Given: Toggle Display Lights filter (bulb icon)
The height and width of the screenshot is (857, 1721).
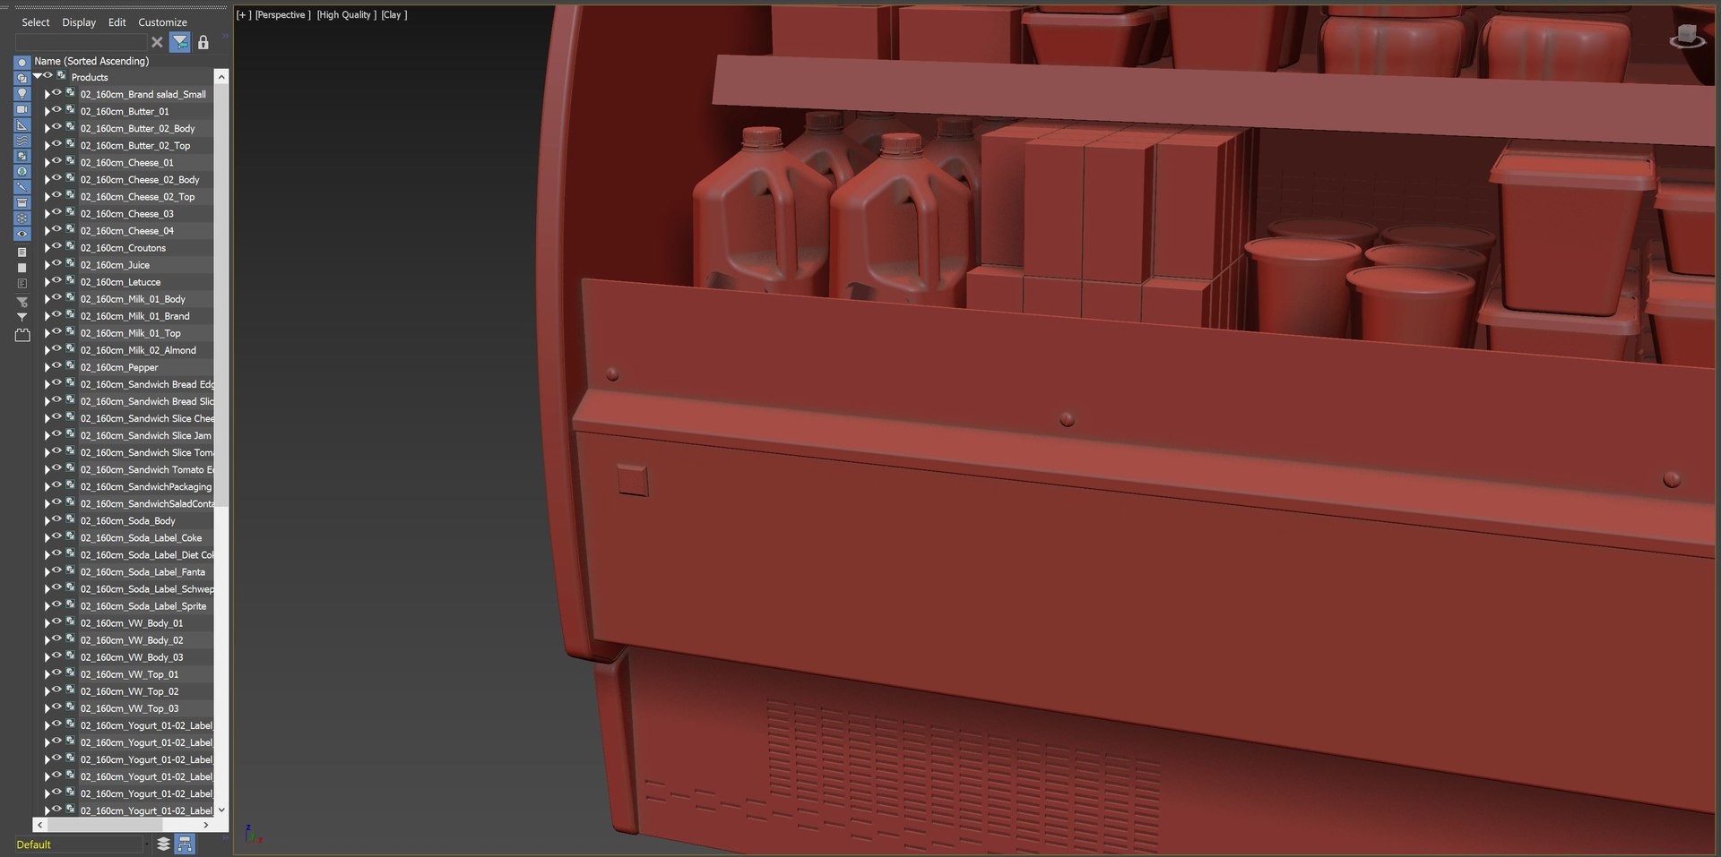Looking at the screenshot, I should tap(22, 93).
